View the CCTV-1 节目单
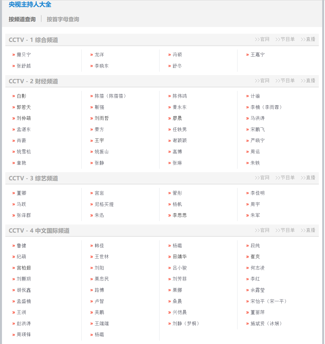This screenshot has height=344, width=325. [x=285, y=39]
